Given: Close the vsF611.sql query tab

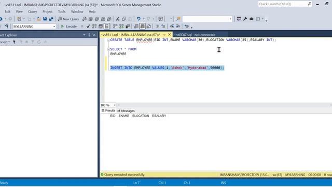Looking at the screenshot, I should (x=170, y=35).
